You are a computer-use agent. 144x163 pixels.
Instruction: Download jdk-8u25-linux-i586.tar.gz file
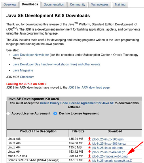[109, 143]
